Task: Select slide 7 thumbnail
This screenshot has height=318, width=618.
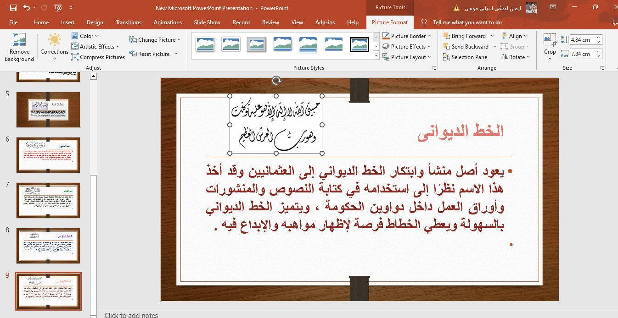Action: point(48,200)
